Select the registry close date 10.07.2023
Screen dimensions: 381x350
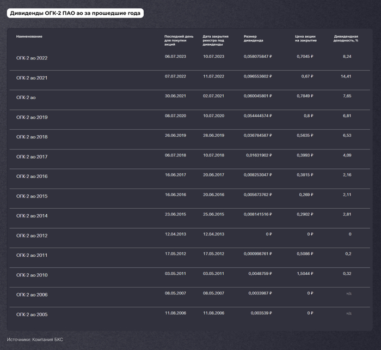pyautogui.click(x=213, y=56)
